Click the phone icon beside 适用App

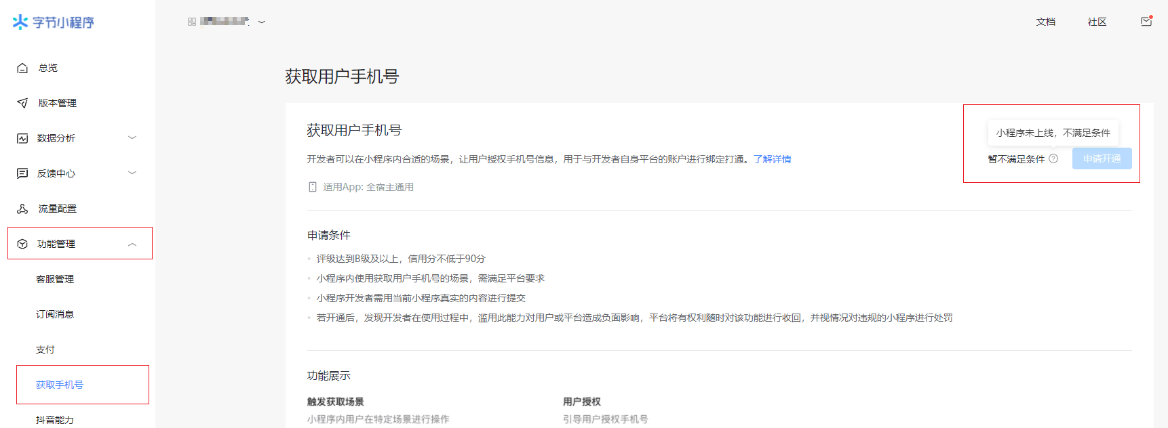(312, 187)
